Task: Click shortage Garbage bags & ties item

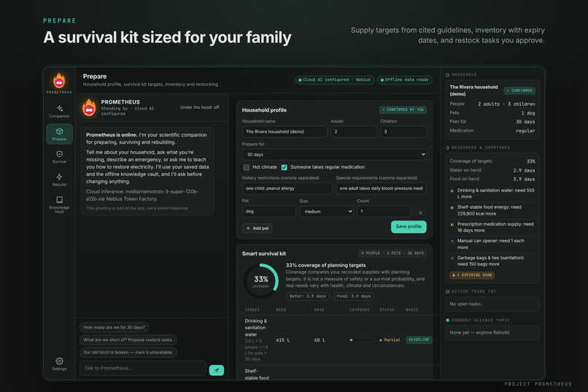Action: coord(492,261)
